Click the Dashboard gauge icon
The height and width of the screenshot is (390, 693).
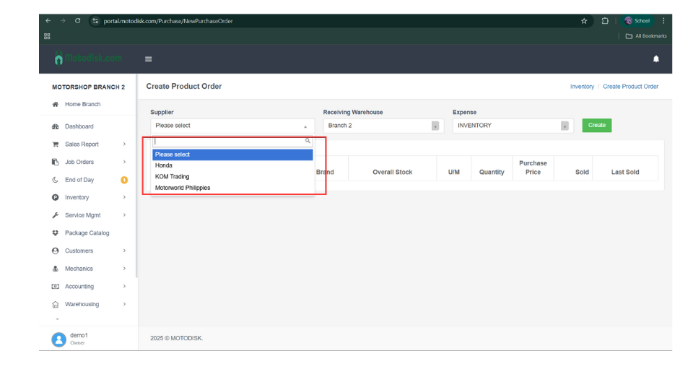(56, 126)
